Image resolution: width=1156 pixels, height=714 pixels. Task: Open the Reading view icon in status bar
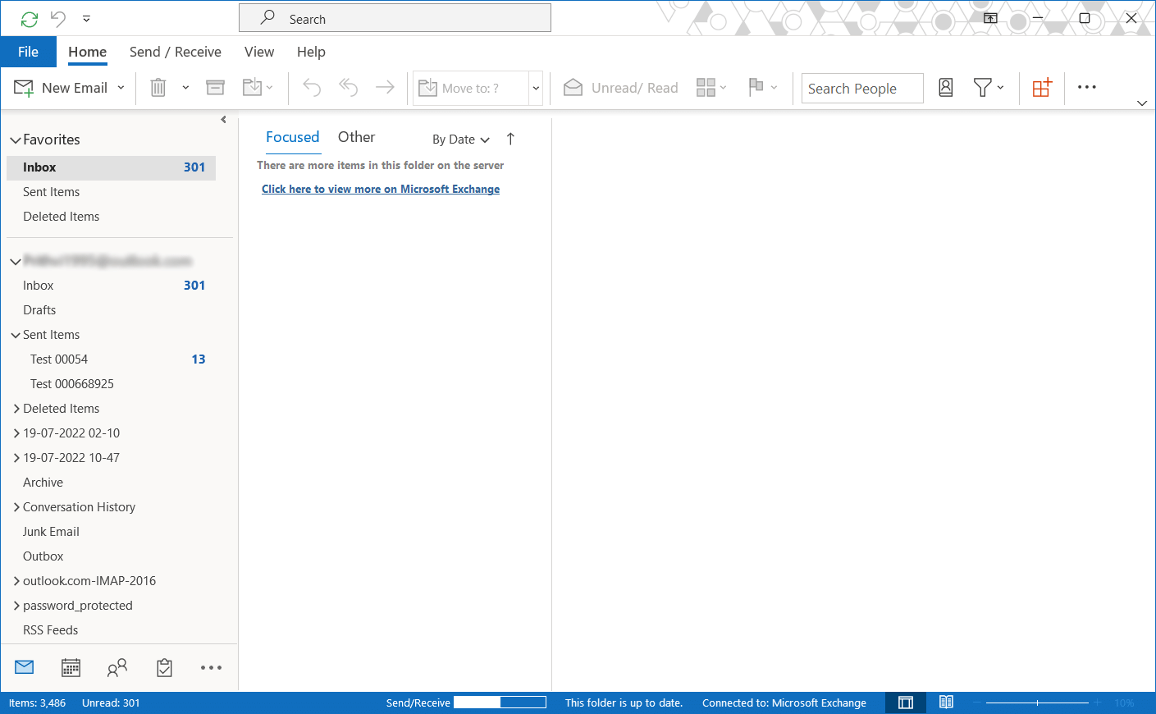click(x=945, y=703)
